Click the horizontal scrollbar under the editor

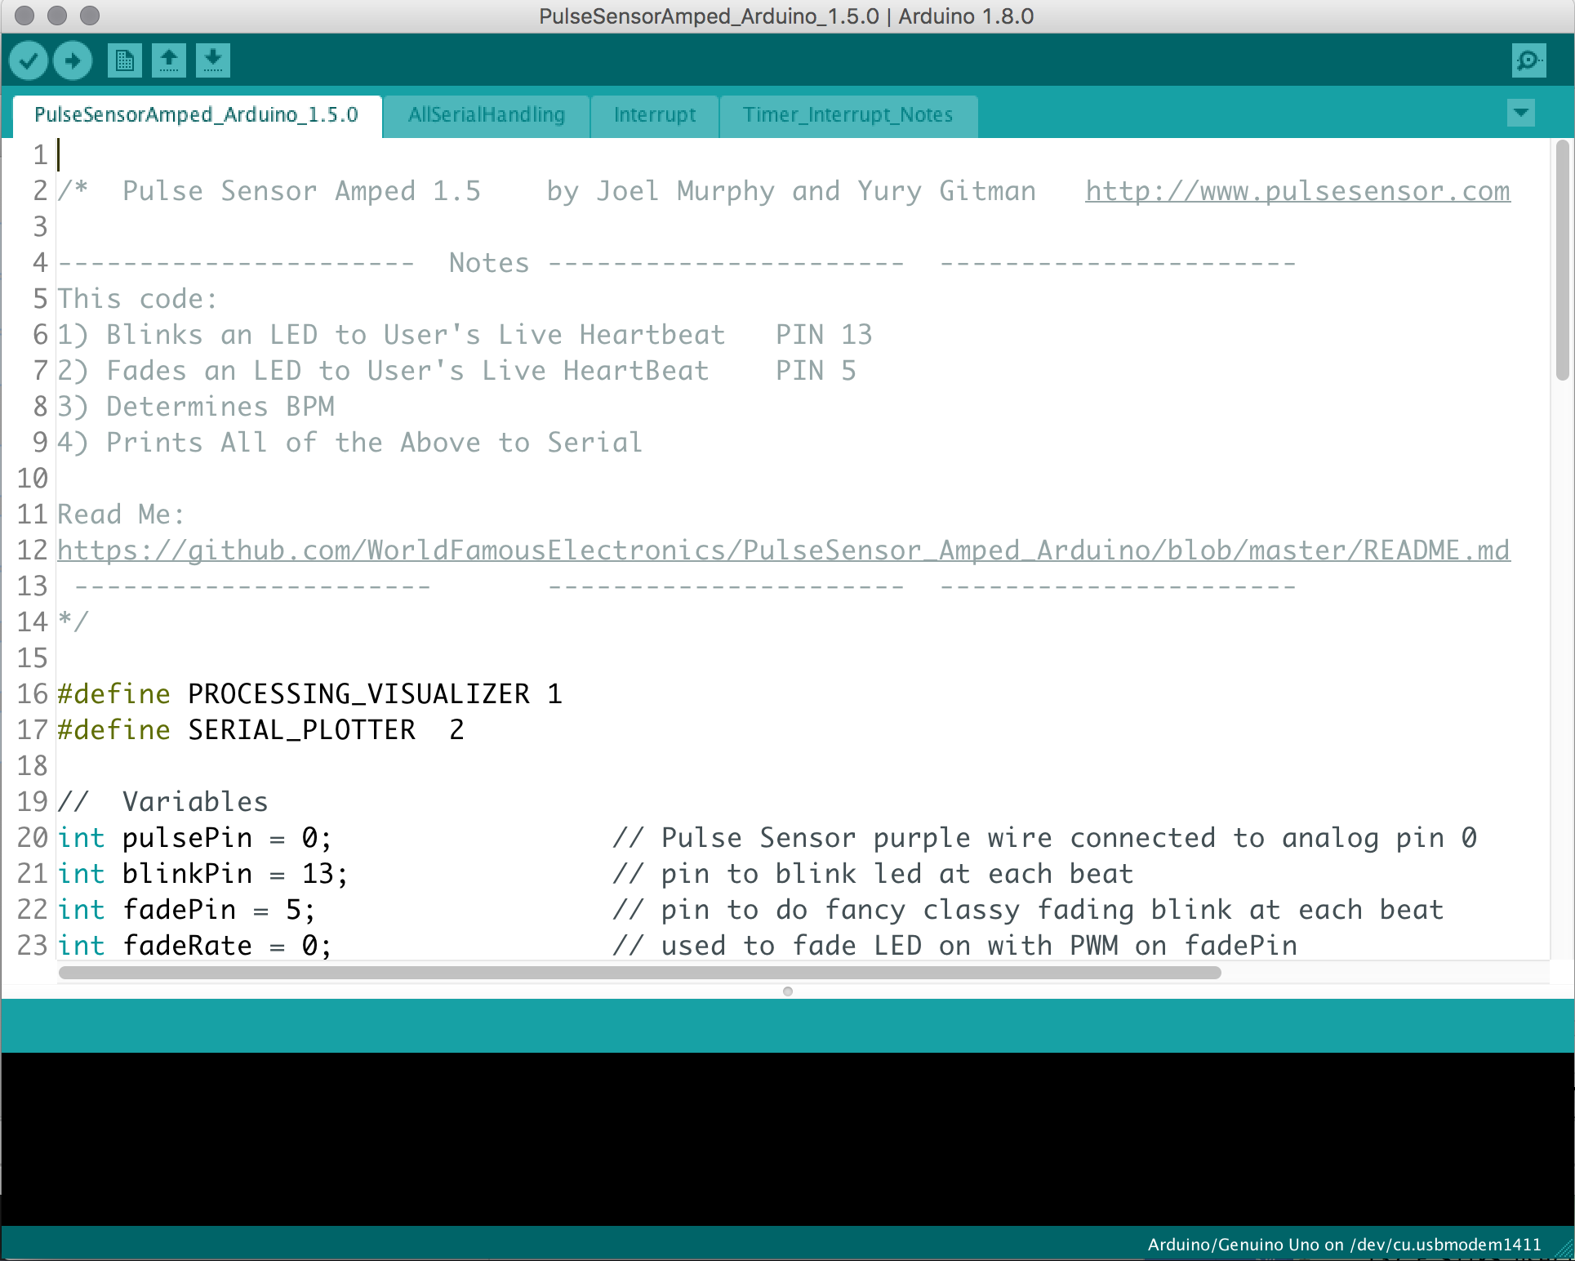pyautogui.click(x=639, y=973)
